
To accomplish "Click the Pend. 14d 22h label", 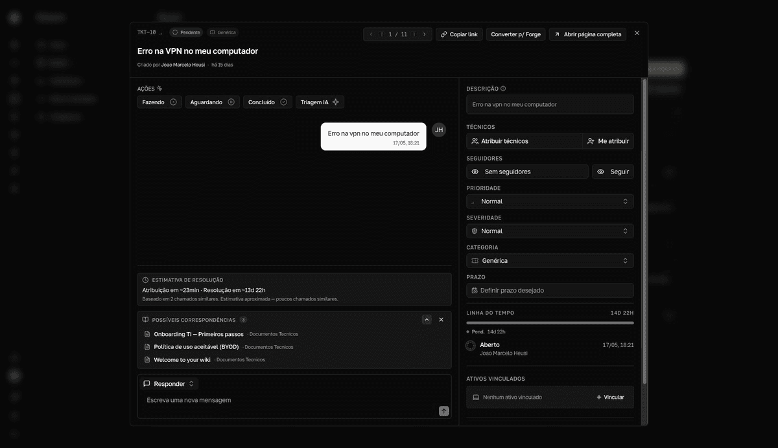I will 486,332.
